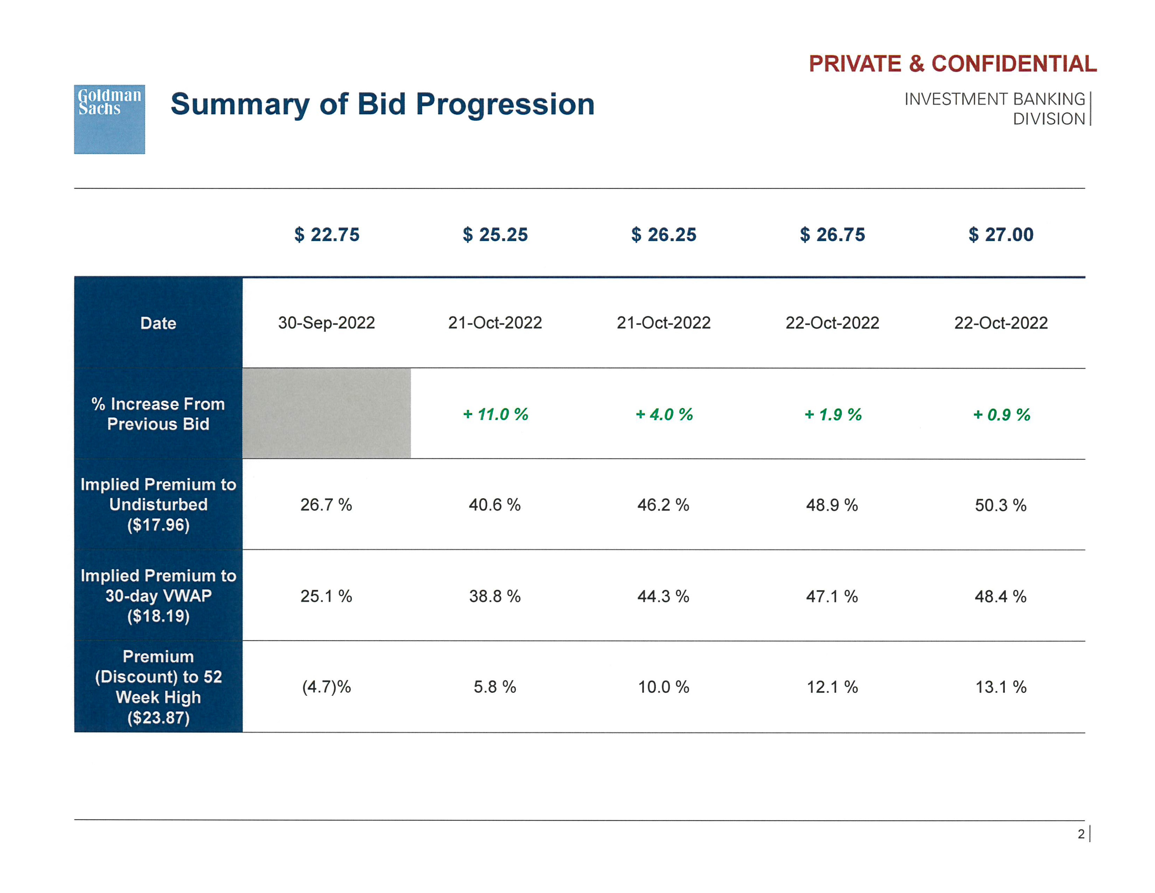
Task: Click the 30-Sep-2022 date cell
Action: (326, 323)
